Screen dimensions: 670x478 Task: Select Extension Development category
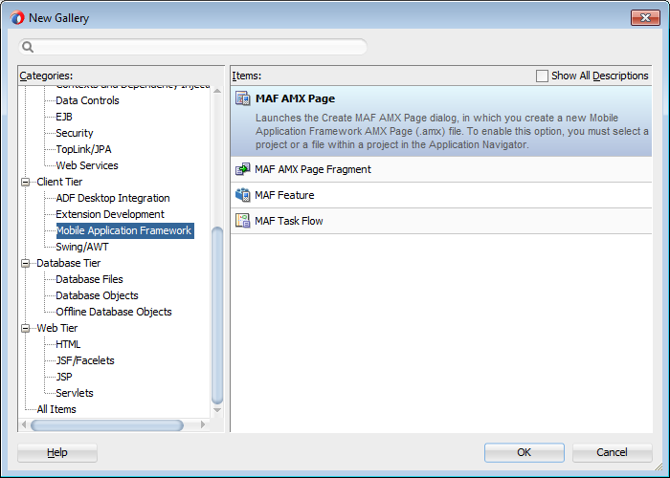tap(110, 214)
